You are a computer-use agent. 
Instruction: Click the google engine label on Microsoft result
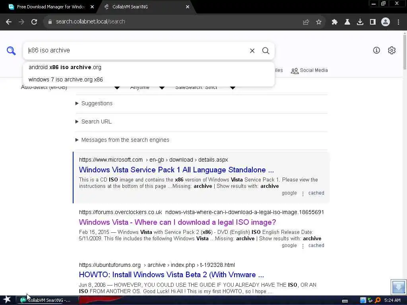[289, 193]
